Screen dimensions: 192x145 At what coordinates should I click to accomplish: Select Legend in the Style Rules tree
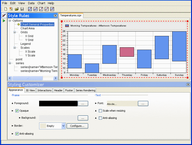point(26,44)
